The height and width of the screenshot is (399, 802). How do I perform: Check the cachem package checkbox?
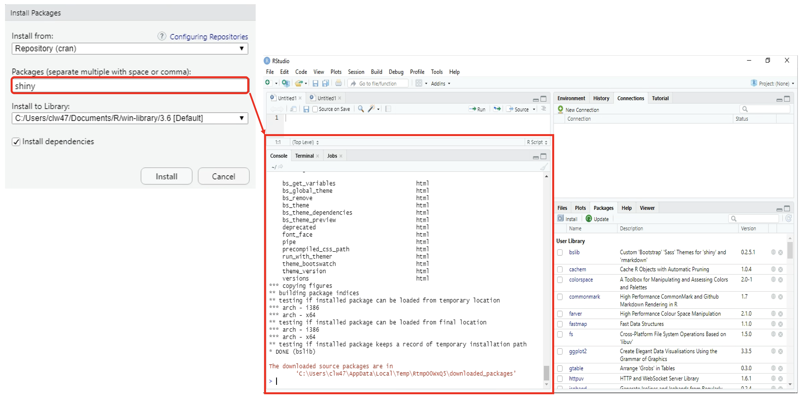coord(560,270)
